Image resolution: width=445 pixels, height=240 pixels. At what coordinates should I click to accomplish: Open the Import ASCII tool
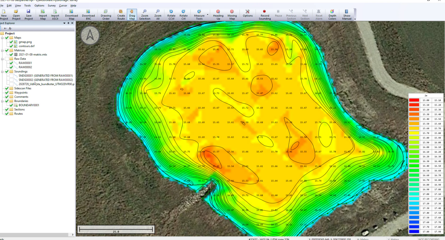pos(55,14)
